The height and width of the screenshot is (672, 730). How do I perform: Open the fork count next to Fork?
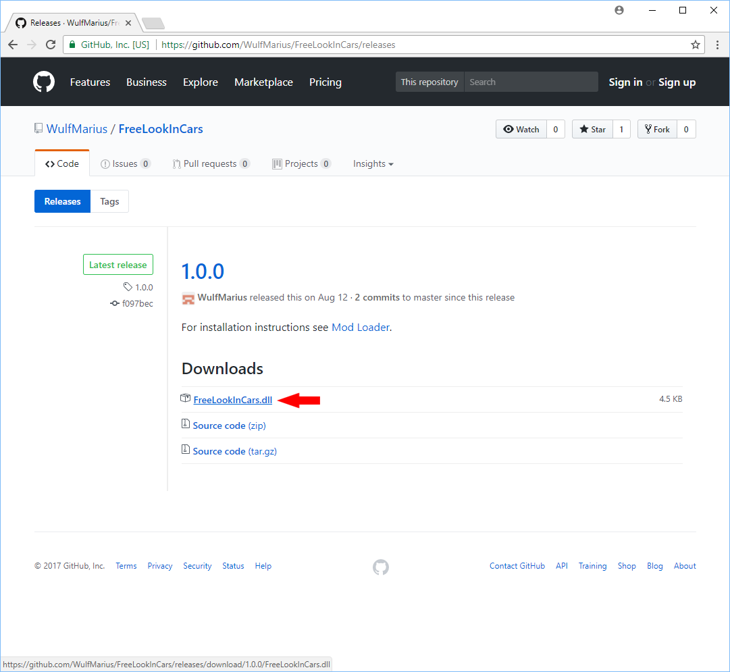pyautogui.click(x=686, y=130)
